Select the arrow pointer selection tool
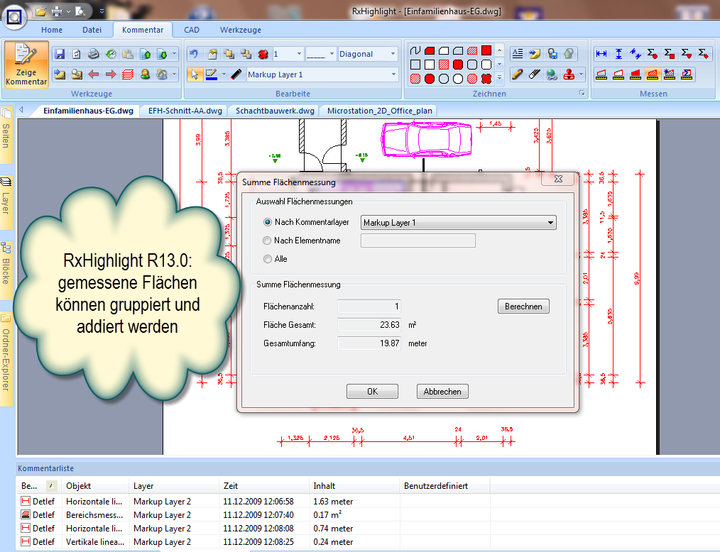This screenshot has height=552, width=720. [195, 74]
